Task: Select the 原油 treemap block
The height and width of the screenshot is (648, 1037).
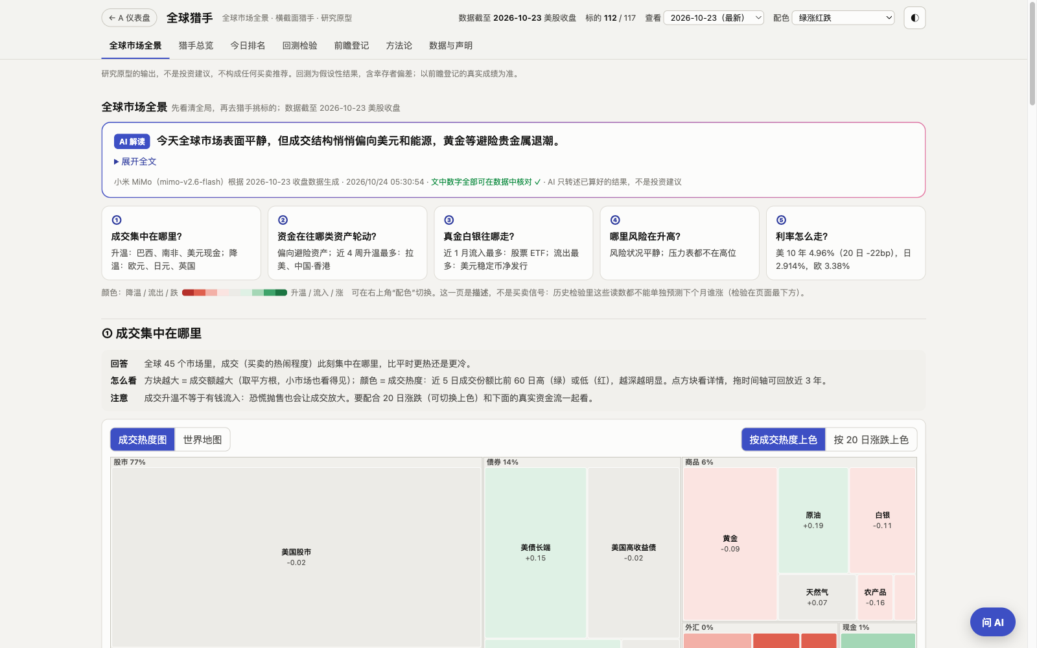Action: pyautogui.click(x=813, y=520)
